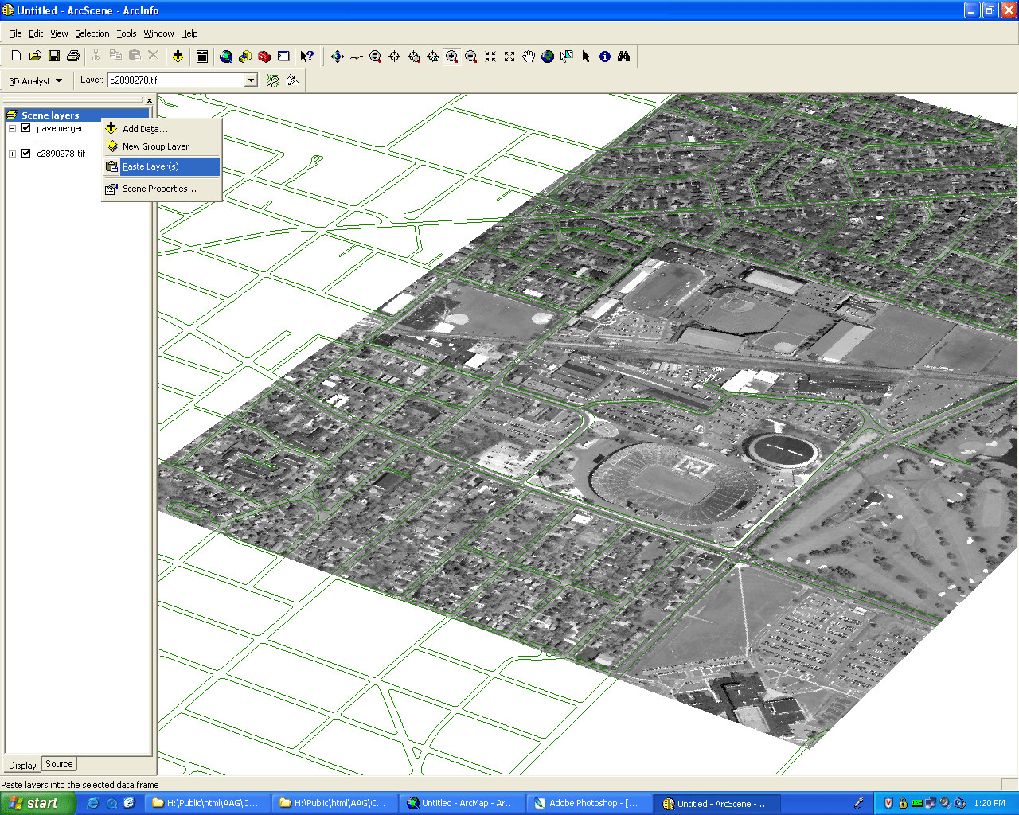Select the Fly tool icon
Screen dimensions: 1019x815
pyautogui.click(x=356, y=57)
